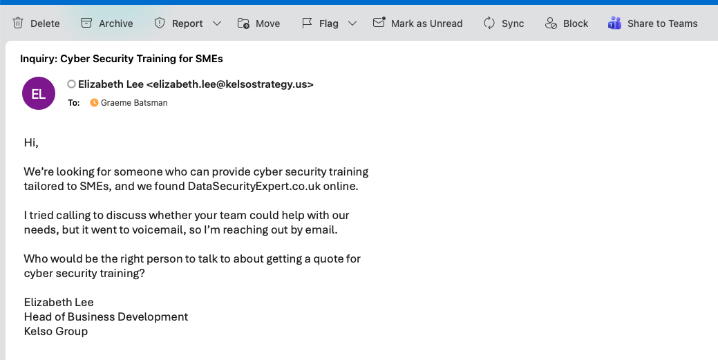Click the Block sender icon
Screen dimensions: 718x360
coord(551,23)
